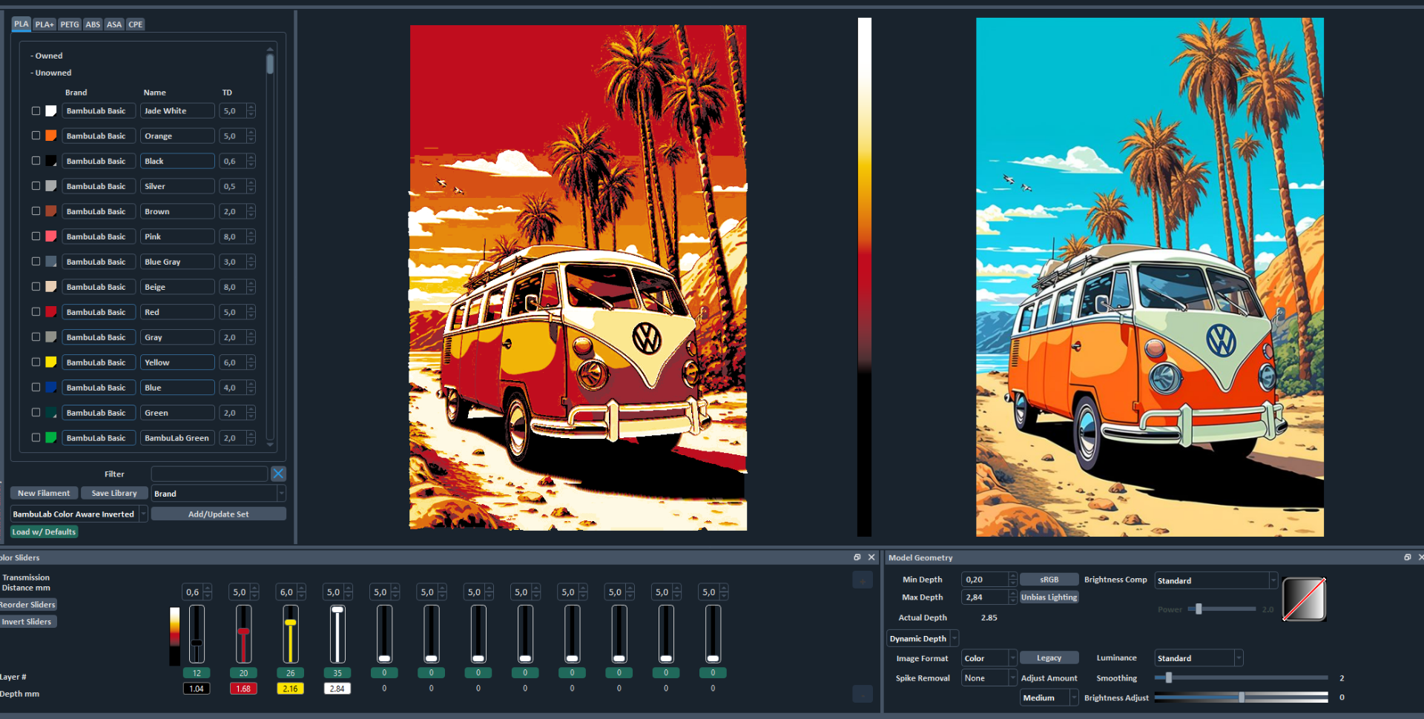Float the Model Geometry panel
1424x719 pixels.
click(1407, 557)
